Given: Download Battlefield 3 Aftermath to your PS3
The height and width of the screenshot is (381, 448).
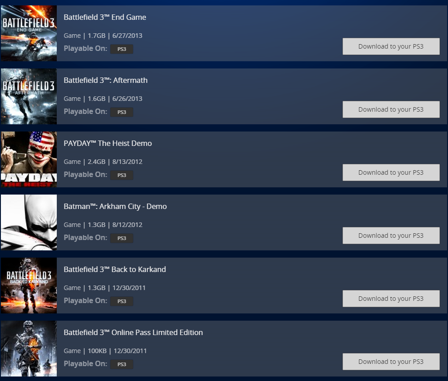Looking at the screenshot, I should click(x=391, y=109).
